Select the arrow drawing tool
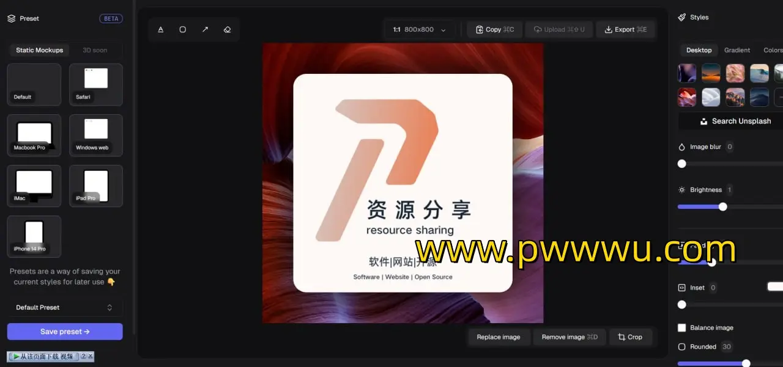783x367 pixels. coord(205,29)
